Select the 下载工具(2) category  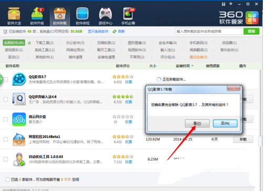click(45, 43)
